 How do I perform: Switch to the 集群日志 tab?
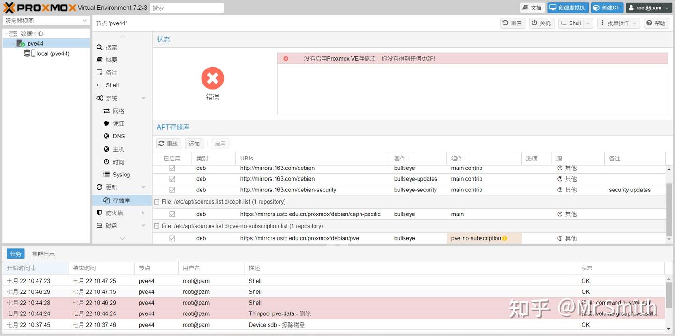pos(43,253)
